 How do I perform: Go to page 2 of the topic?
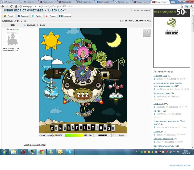point(21,21)
